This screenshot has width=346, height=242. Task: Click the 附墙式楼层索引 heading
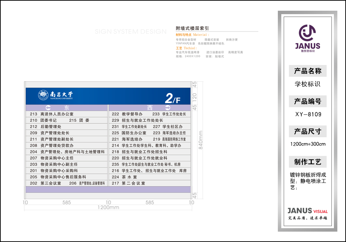pyautogui.click(x=192, y=28)
